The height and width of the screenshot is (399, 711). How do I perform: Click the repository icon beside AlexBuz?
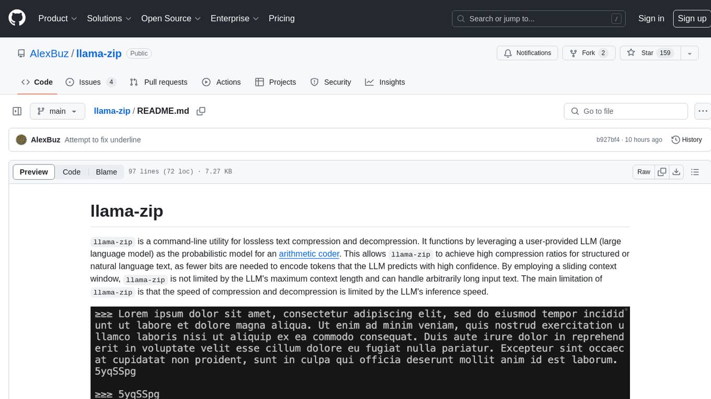(x=21, y=53)
